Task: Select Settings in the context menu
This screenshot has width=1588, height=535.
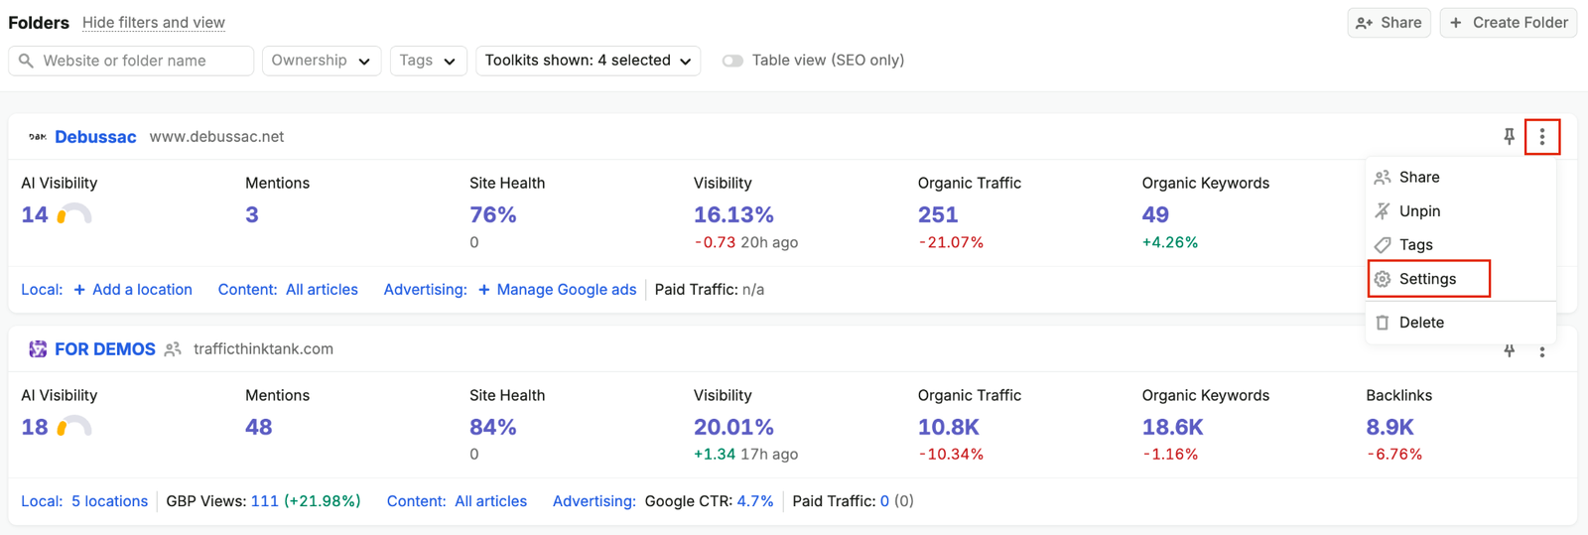Action: click(x=1428, y=279)
